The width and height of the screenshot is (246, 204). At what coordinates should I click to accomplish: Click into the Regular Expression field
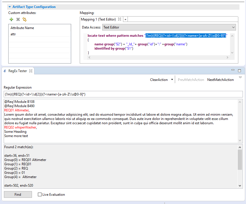123,94
